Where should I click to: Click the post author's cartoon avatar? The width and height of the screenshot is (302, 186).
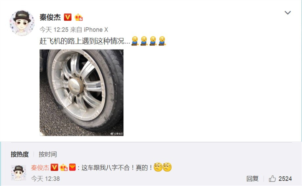pyautogui.click(x=22, y=23)
